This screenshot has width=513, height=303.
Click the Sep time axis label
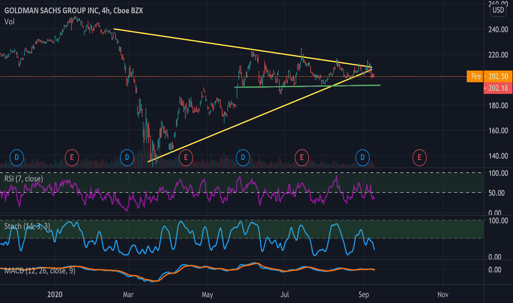click(363, 295)
